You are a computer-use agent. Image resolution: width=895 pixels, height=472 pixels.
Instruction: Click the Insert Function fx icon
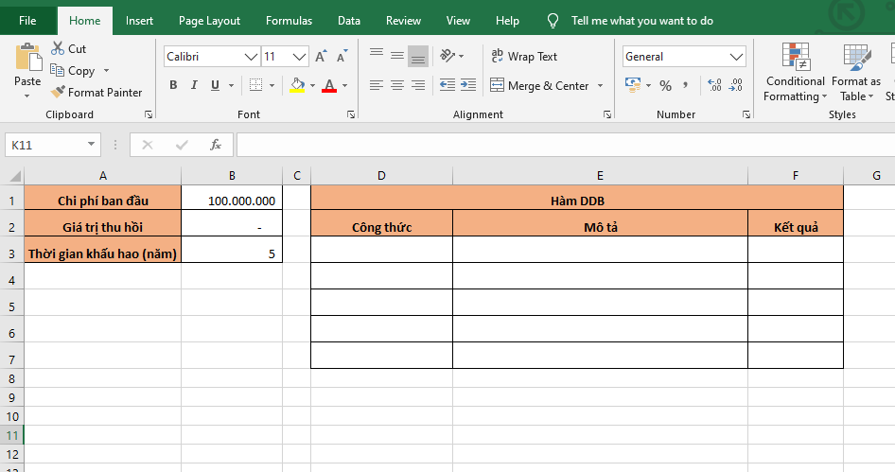[216, 145]
